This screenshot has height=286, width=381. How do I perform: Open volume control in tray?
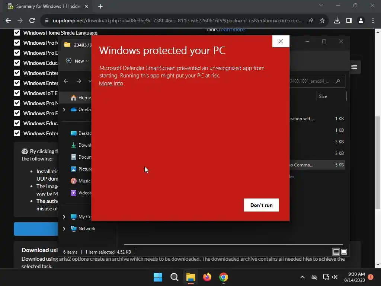pos(335,277)
